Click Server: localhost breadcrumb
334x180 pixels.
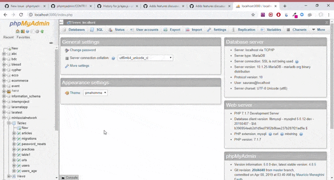83,23
